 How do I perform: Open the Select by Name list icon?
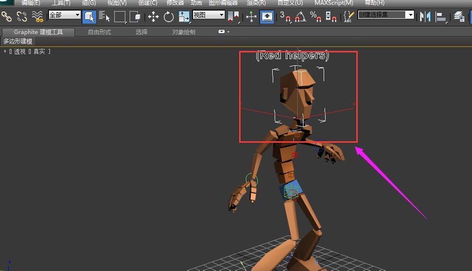click(x=104, y=16)
